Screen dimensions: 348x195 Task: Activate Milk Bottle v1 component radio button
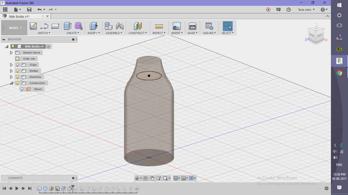48,46
